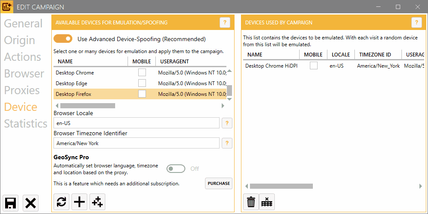Check Mobile box for Desktop Chrome
This screenshot has width=428, height=214.
point(142,73)
